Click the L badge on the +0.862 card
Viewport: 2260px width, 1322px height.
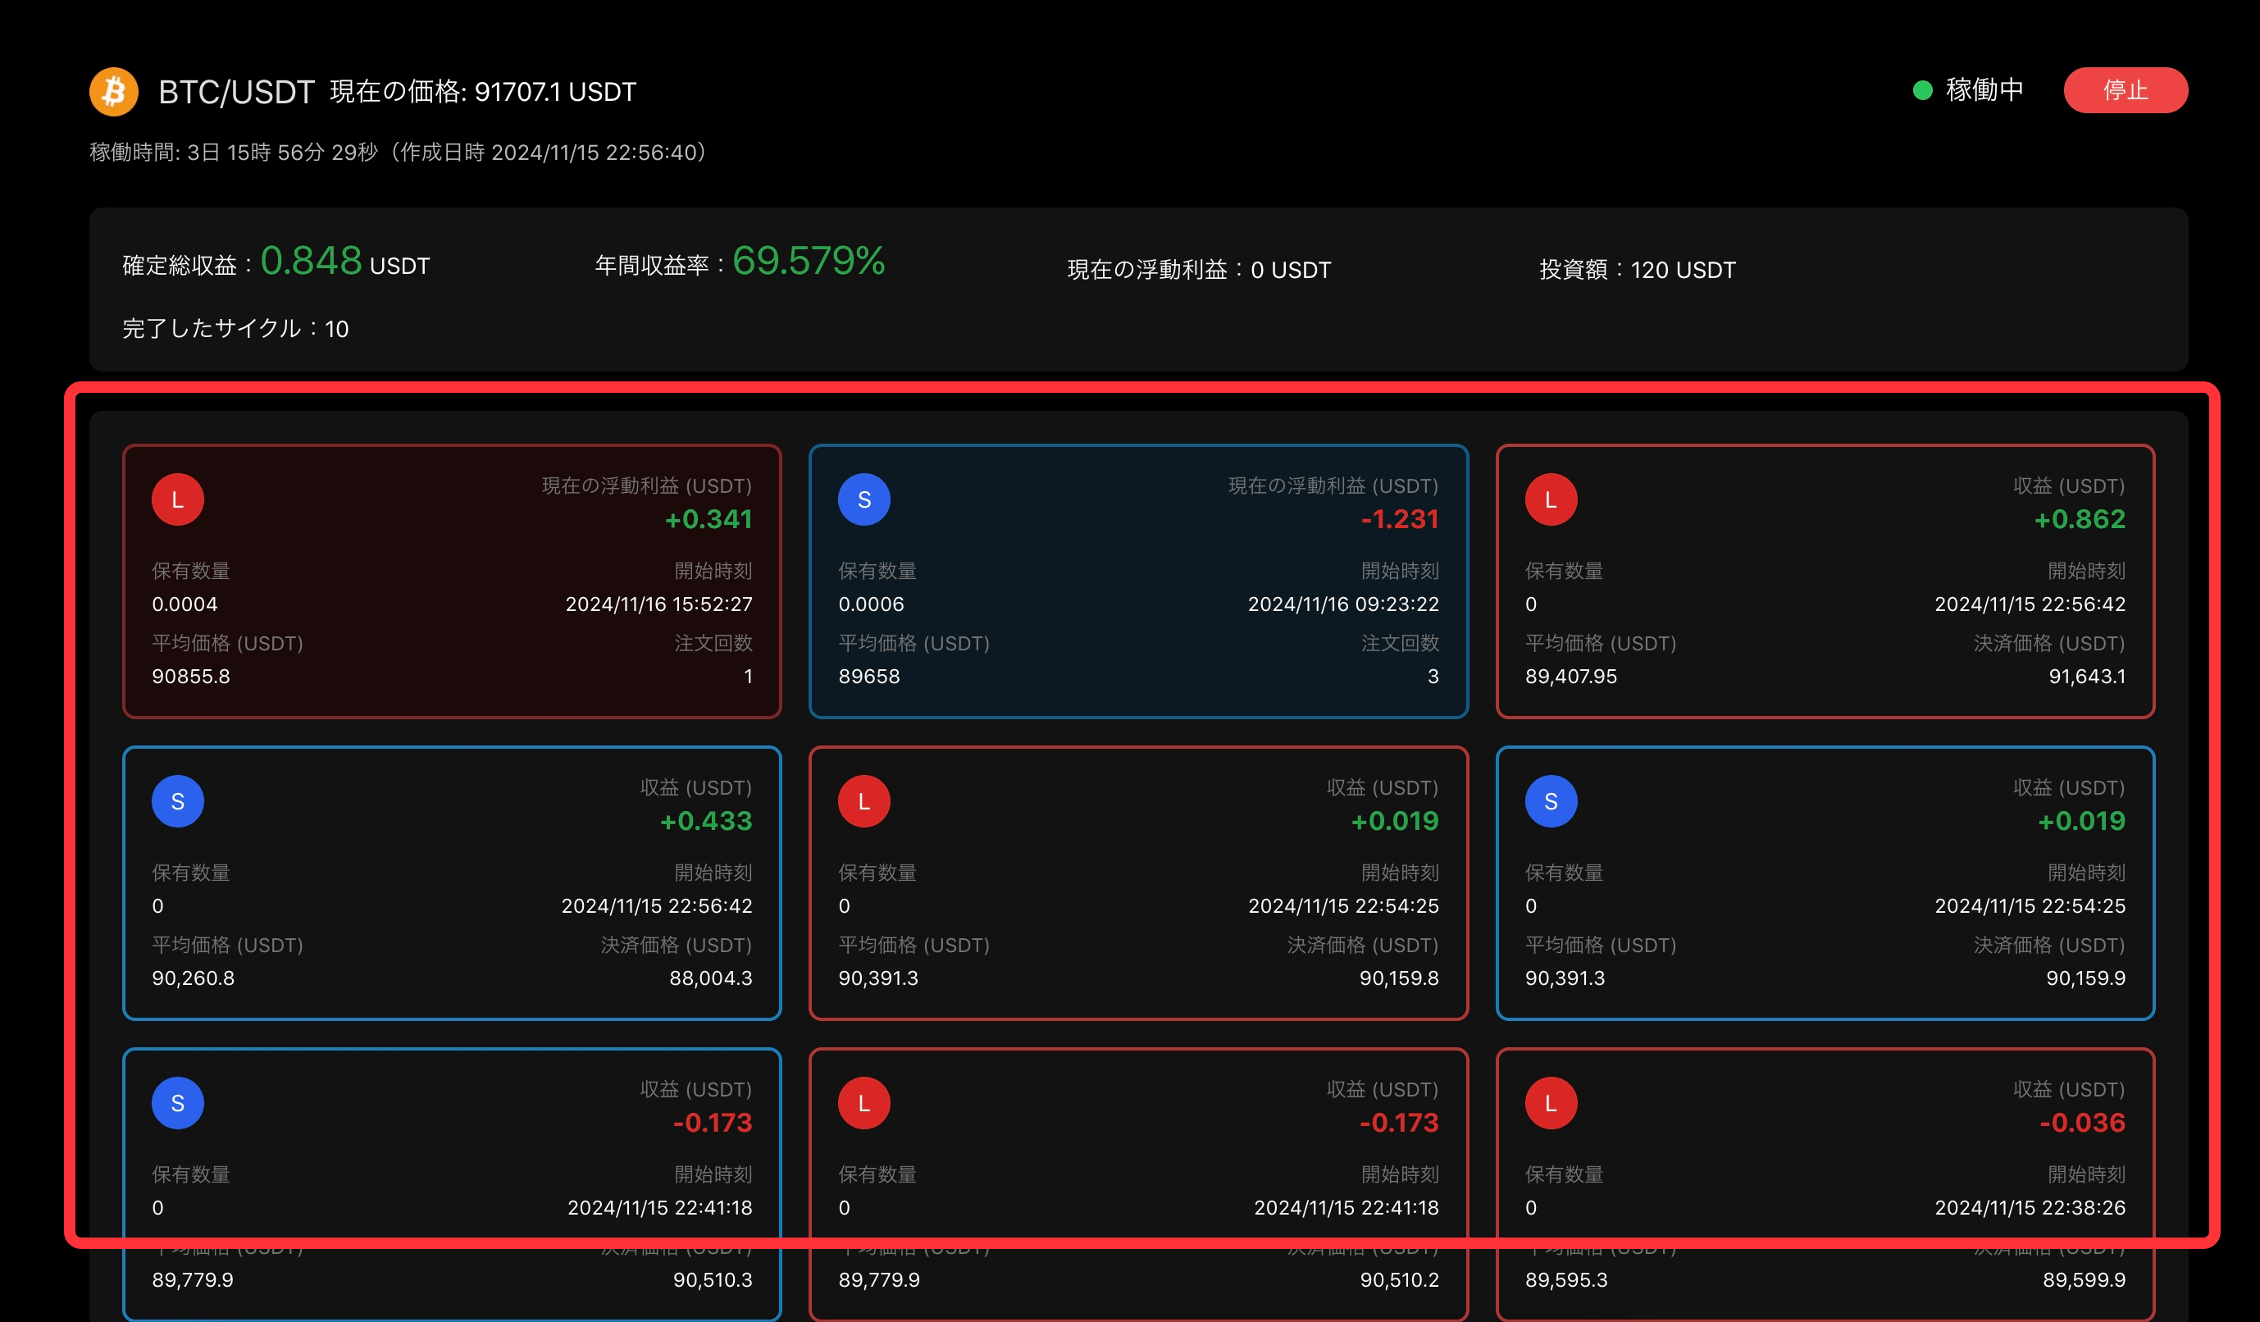click(1551, 499)
